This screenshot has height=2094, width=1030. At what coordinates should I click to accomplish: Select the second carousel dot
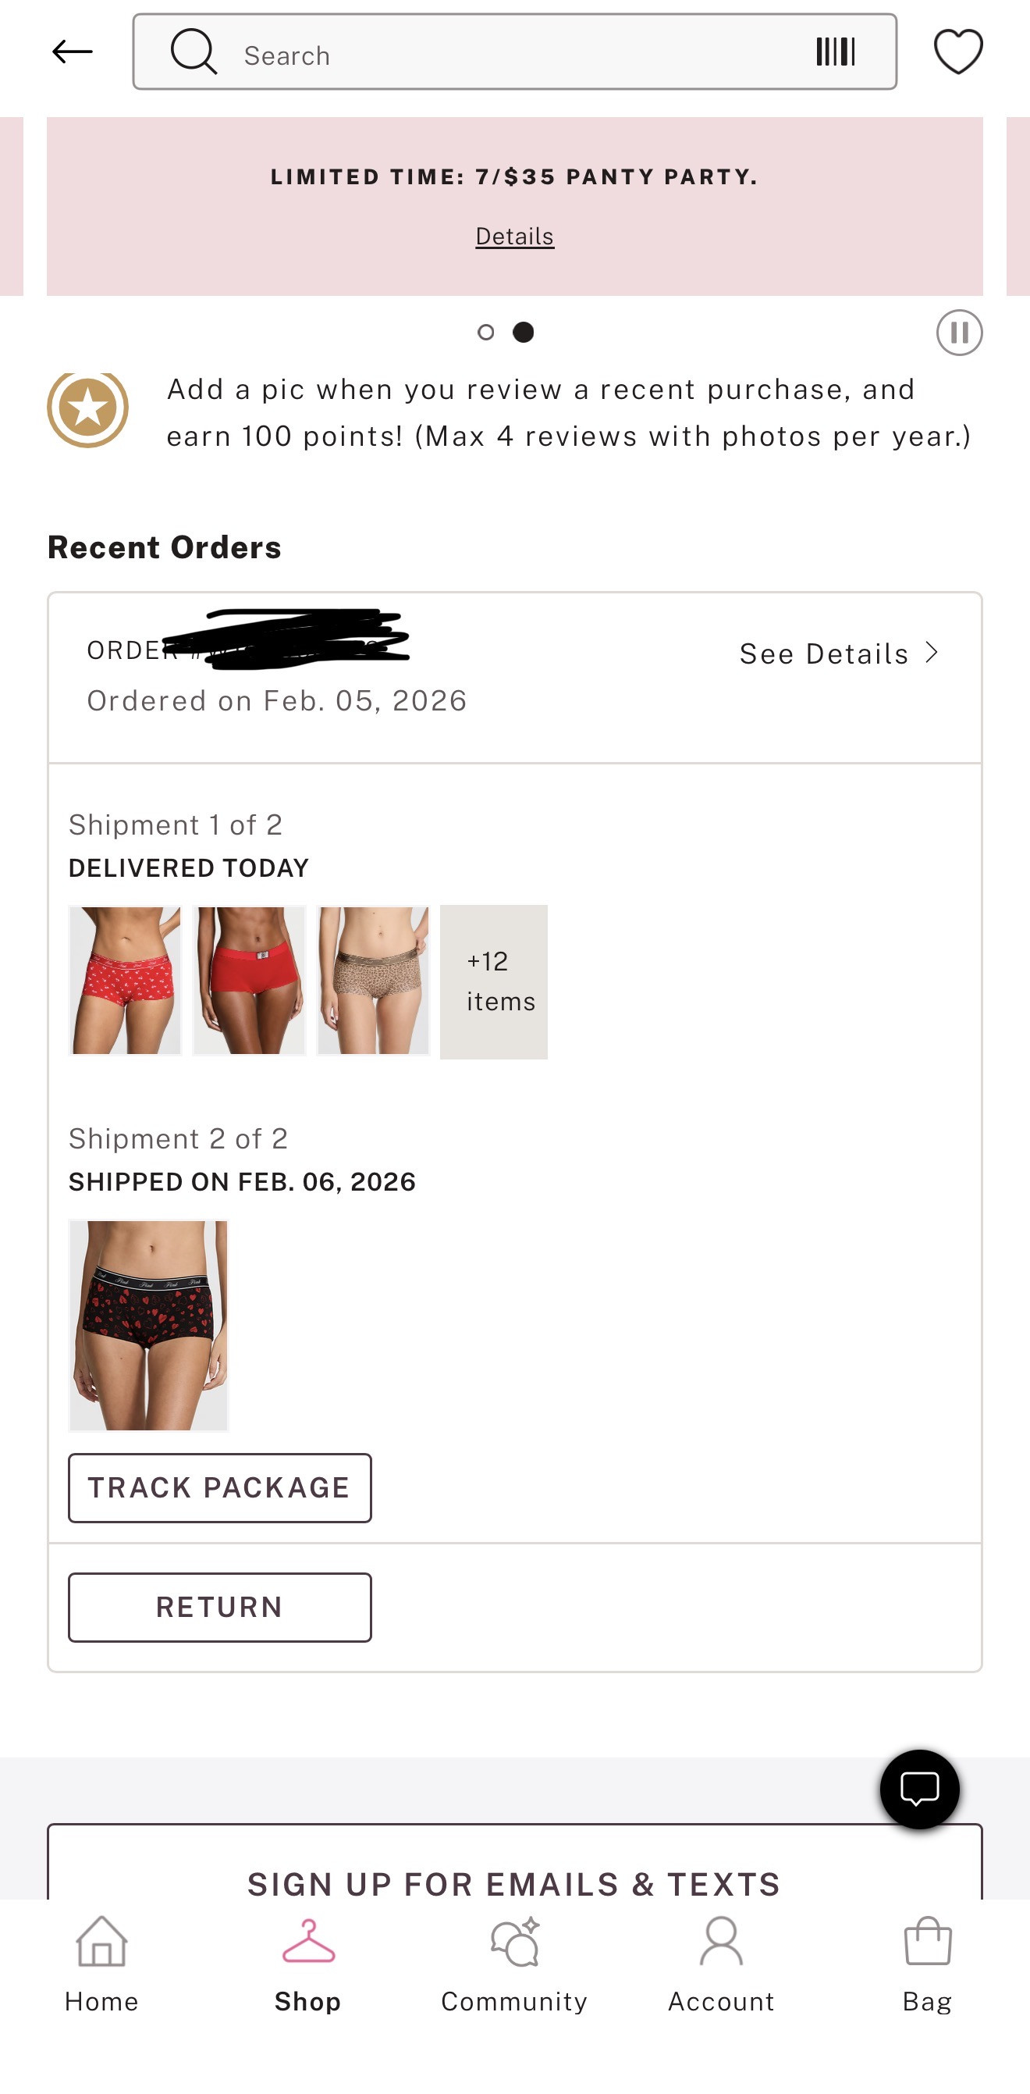(x=523, y=333)
